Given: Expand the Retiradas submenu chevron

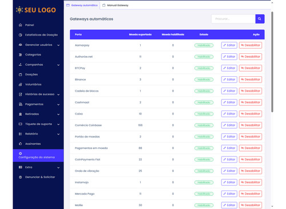Looking at the screenshot, I should [x=58, y=115].
